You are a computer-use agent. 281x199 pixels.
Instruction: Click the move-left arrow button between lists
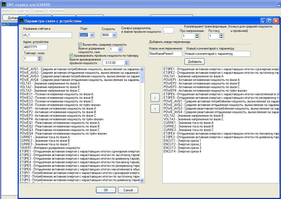155,109
